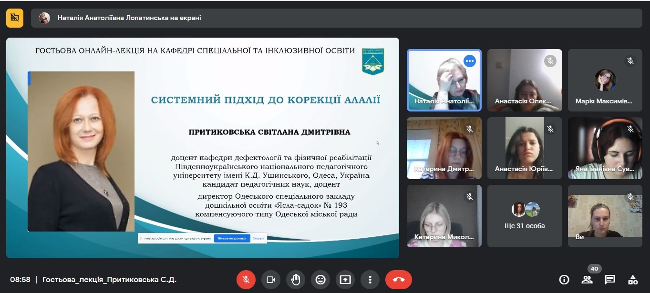The height and width of the screenshot is (293, 650).
Task: Select Яна Іванівна video tile
Action: pyautogui.click(x=605, y=148)
